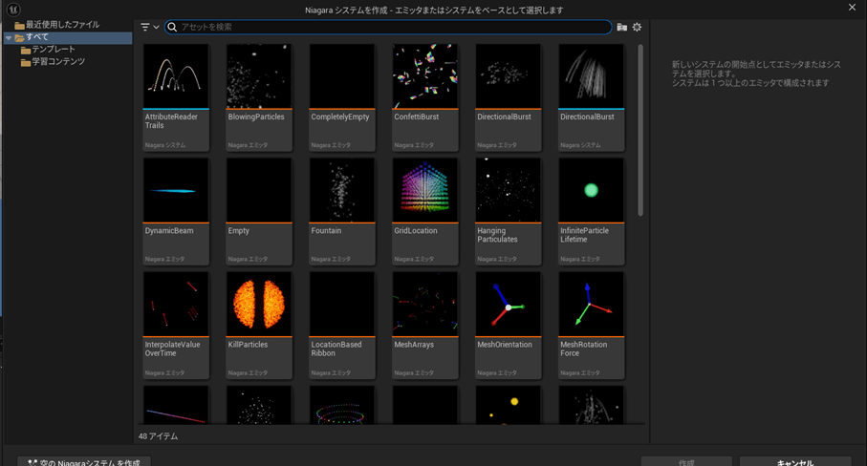867x466 pixels.
Task: Choose the Fountain emitter
Action: pyautogui.click(x=341, y=211)
